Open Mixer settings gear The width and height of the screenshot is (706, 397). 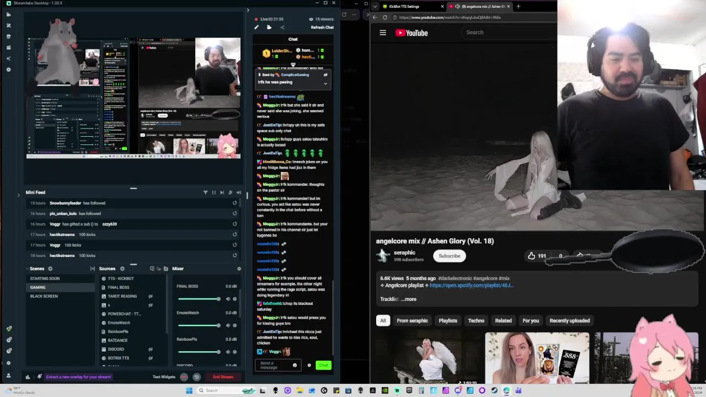point(239,269)
